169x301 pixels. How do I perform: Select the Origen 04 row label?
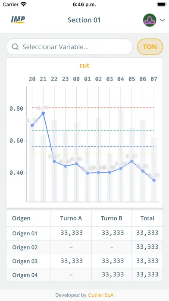pos(25,275)
